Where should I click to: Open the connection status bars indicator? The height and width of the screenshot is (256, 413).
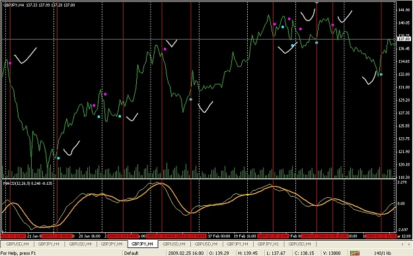tap(355, 253)
